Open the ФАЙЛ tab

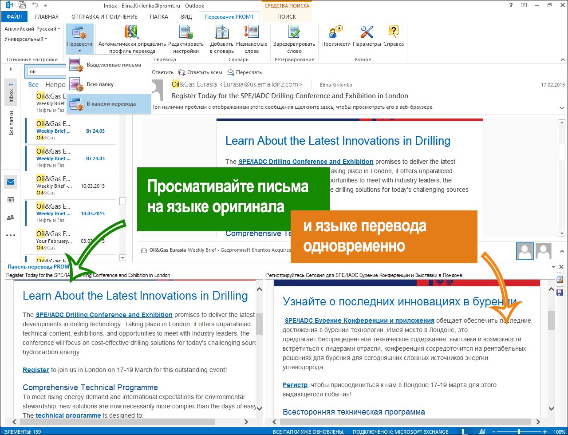coord(14,17)
